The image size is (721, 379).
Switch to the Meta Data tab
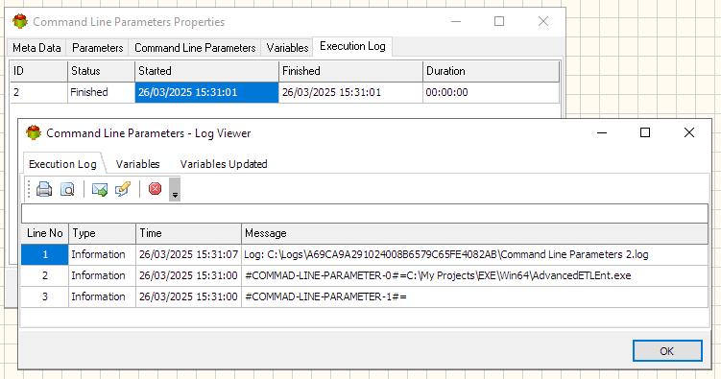click(x=36, y=48)
